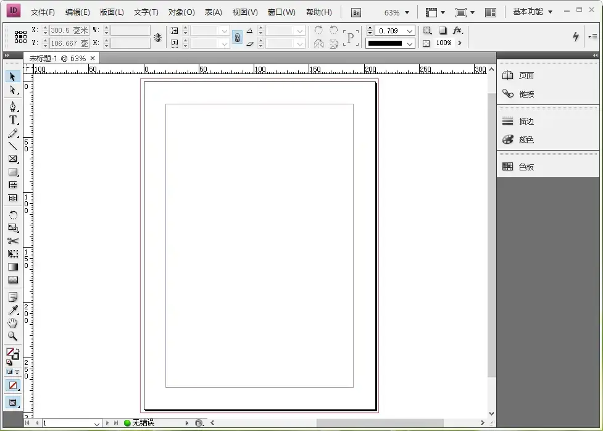Click the X position input field
The width and height of the screenshot is (603, 431).
pos(69,30)
